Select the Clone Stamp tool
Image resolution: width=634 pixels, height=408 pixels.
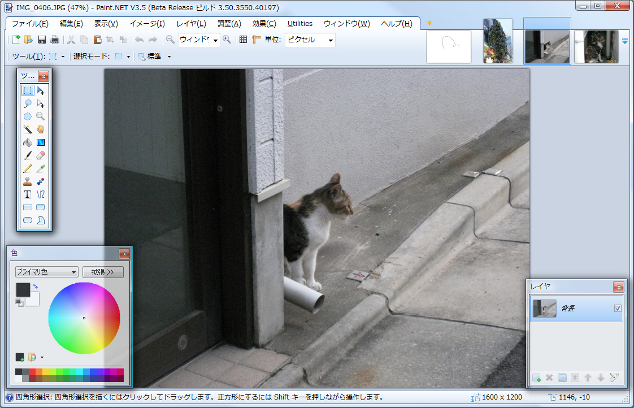[x=27, y=181]
